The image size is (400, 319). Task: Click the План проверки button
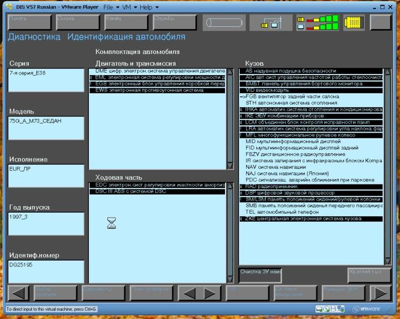pyautogui.click(x=151, y=293)
